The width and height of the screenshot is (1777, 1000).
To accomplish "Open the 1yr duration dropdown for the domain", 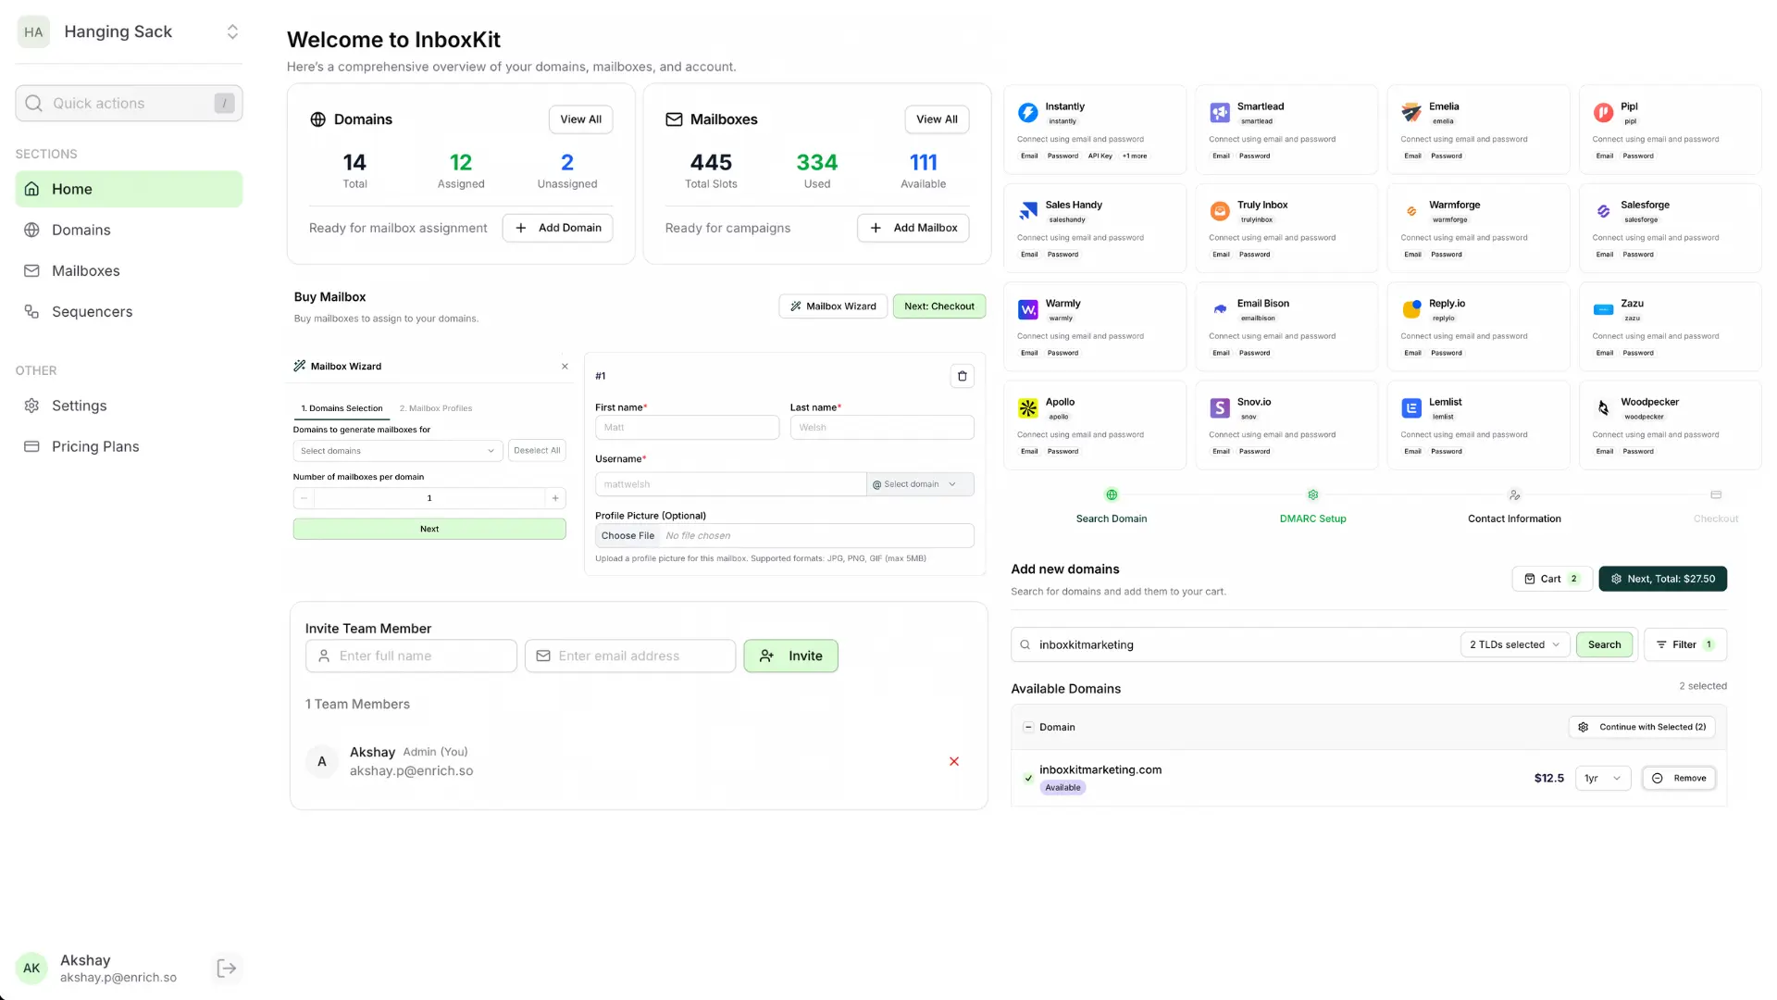I will (x=1602, y=778).
